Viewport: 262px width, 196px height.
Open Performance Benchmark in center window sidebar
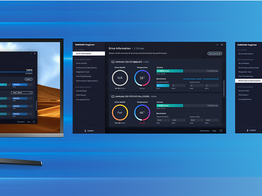(86, 68)
